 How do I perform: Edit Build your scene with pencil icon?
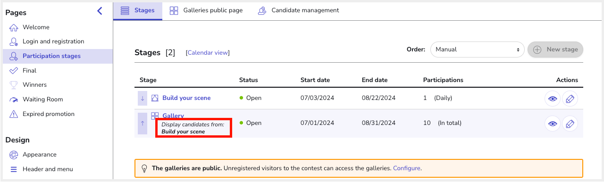click(570, 99)
